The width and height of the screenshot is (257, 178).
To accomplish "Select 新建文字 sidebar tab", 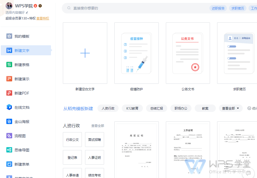I will 26,50.
